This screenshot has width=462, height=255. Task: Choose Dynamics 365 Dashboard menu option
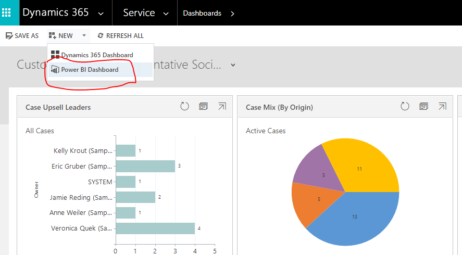click(x=101, y=55)
